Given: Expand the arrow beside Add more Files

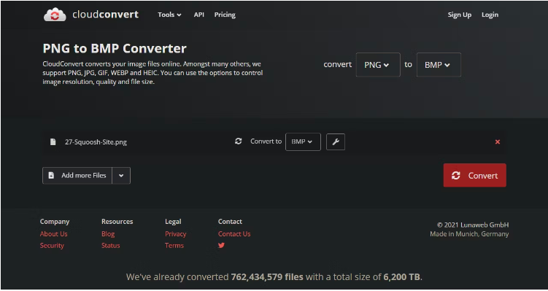Looking at the screenshot, I should (x=121, y=175).
